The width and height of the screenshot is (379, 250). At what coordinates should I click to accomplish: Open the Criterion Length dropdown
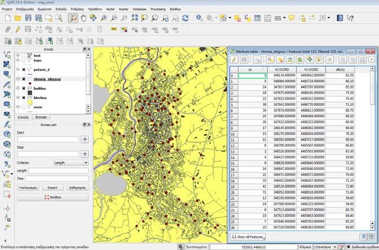coord(70,163)
